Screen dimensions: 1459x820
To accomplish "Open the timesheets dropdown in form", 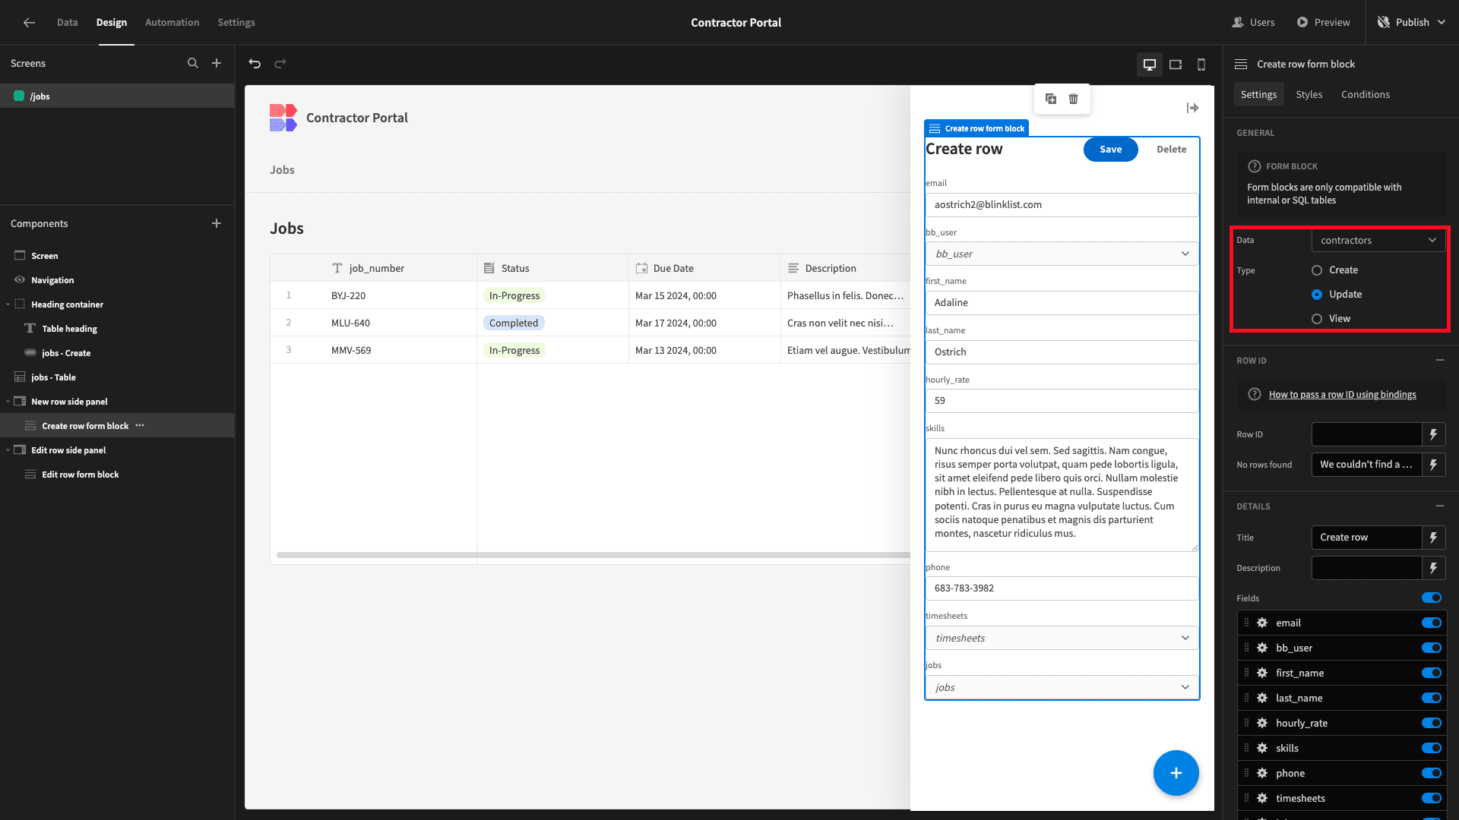I will [x=1062, y=638].
